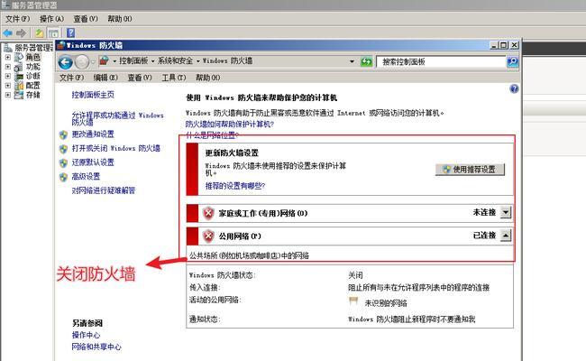Click the Windows Firewall title bar icon
Viewport: 586px width, 361px height.
tap(61, 45)
